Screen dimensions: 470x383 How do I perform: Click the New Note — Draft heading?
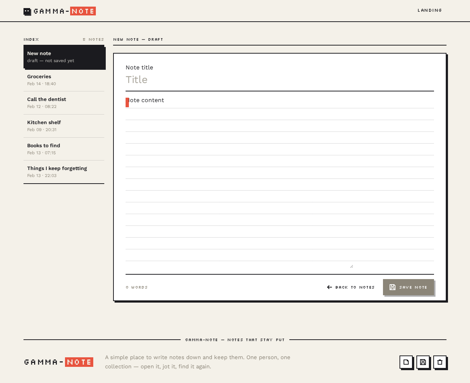pos(138,39)
